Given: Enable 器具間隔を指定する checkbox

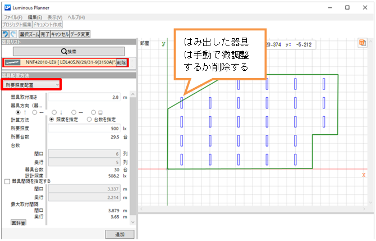Looking at the screenshot, I should coord(7,181).
